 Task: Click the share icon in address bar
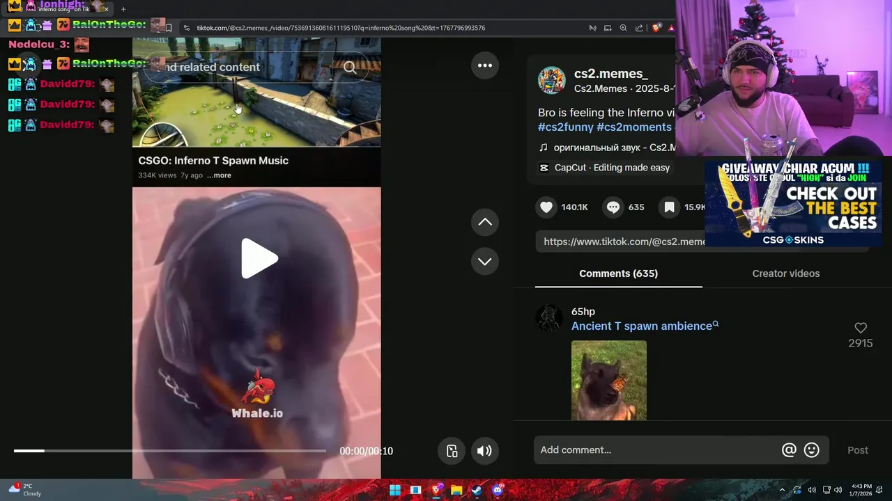pos(639,28)
